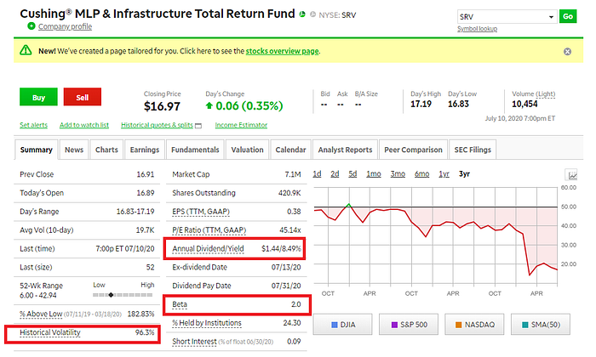The height and width of the screenshot is (357, 596).
Task: Click the EPS (TTM, GAAP) term
Action: point(201,212)
